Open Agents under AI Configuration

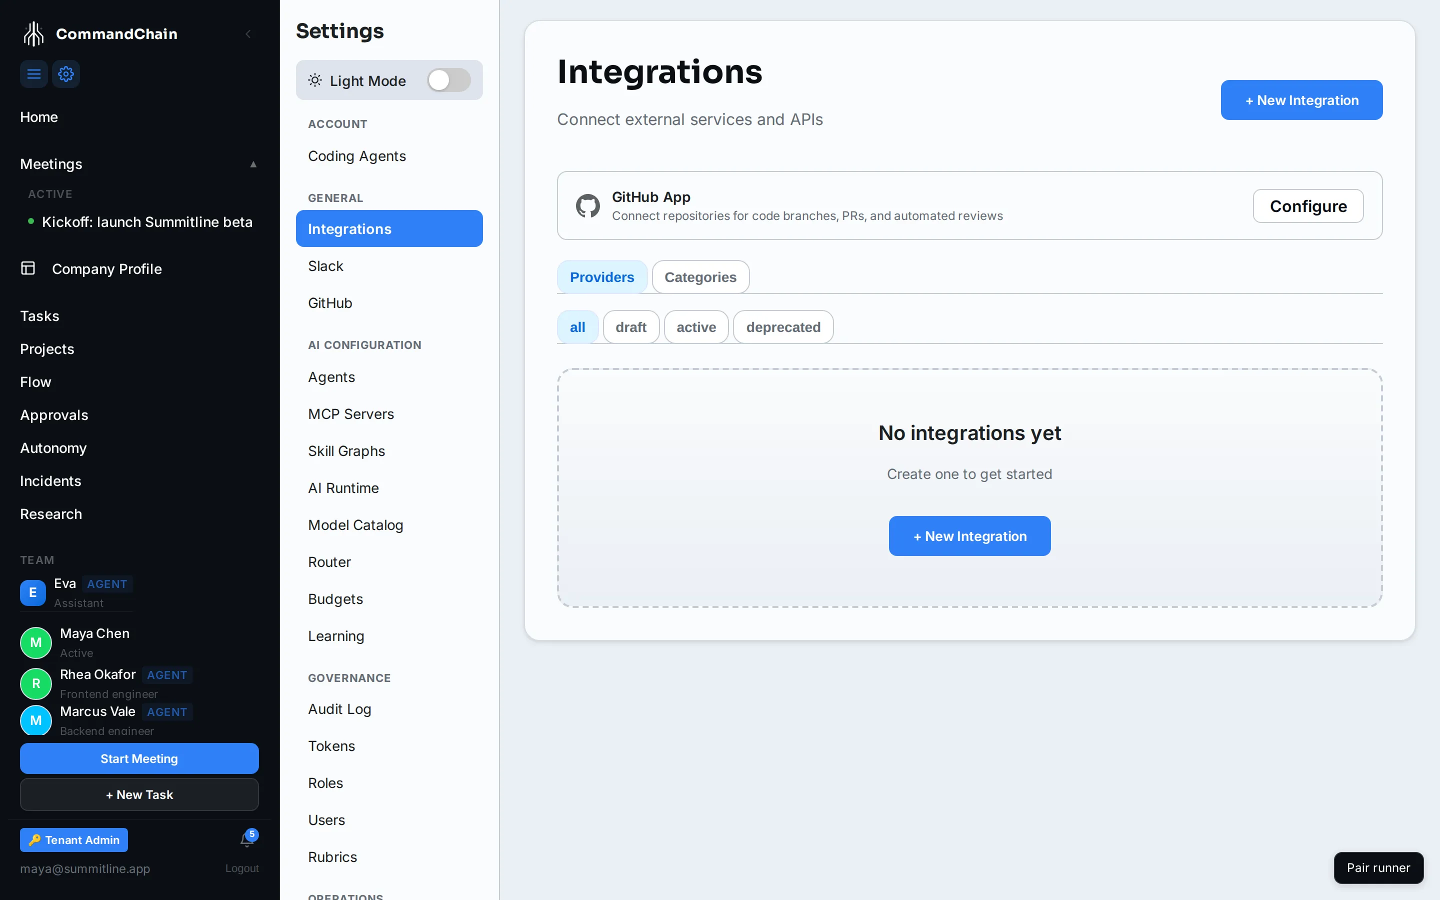pyautogui.click(x=389, y=377)
